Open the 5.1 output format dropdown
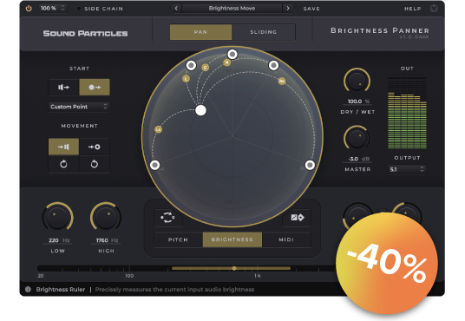The width and height of the screenshot is (465, 321). tap(407, 169)
